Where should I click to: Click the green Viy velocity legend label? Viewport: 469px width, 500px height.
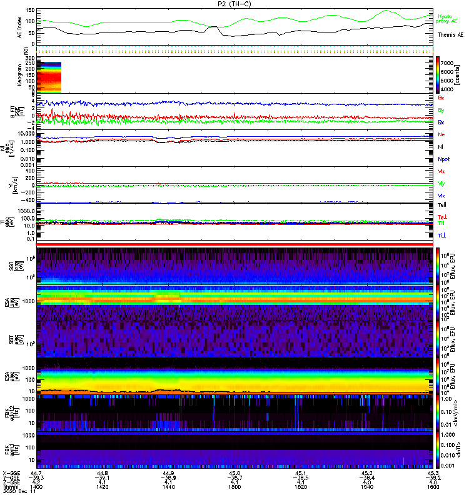[441, 183]
